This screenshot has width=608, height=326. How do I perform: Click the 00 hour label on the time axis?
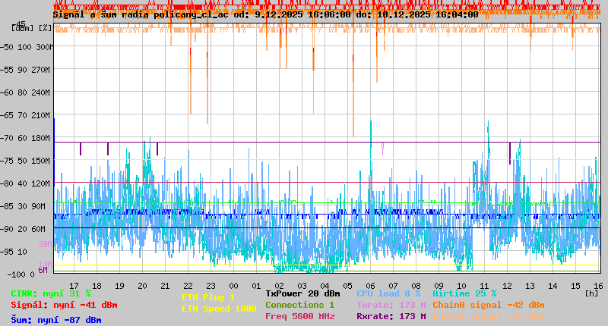tap(233, 286)
